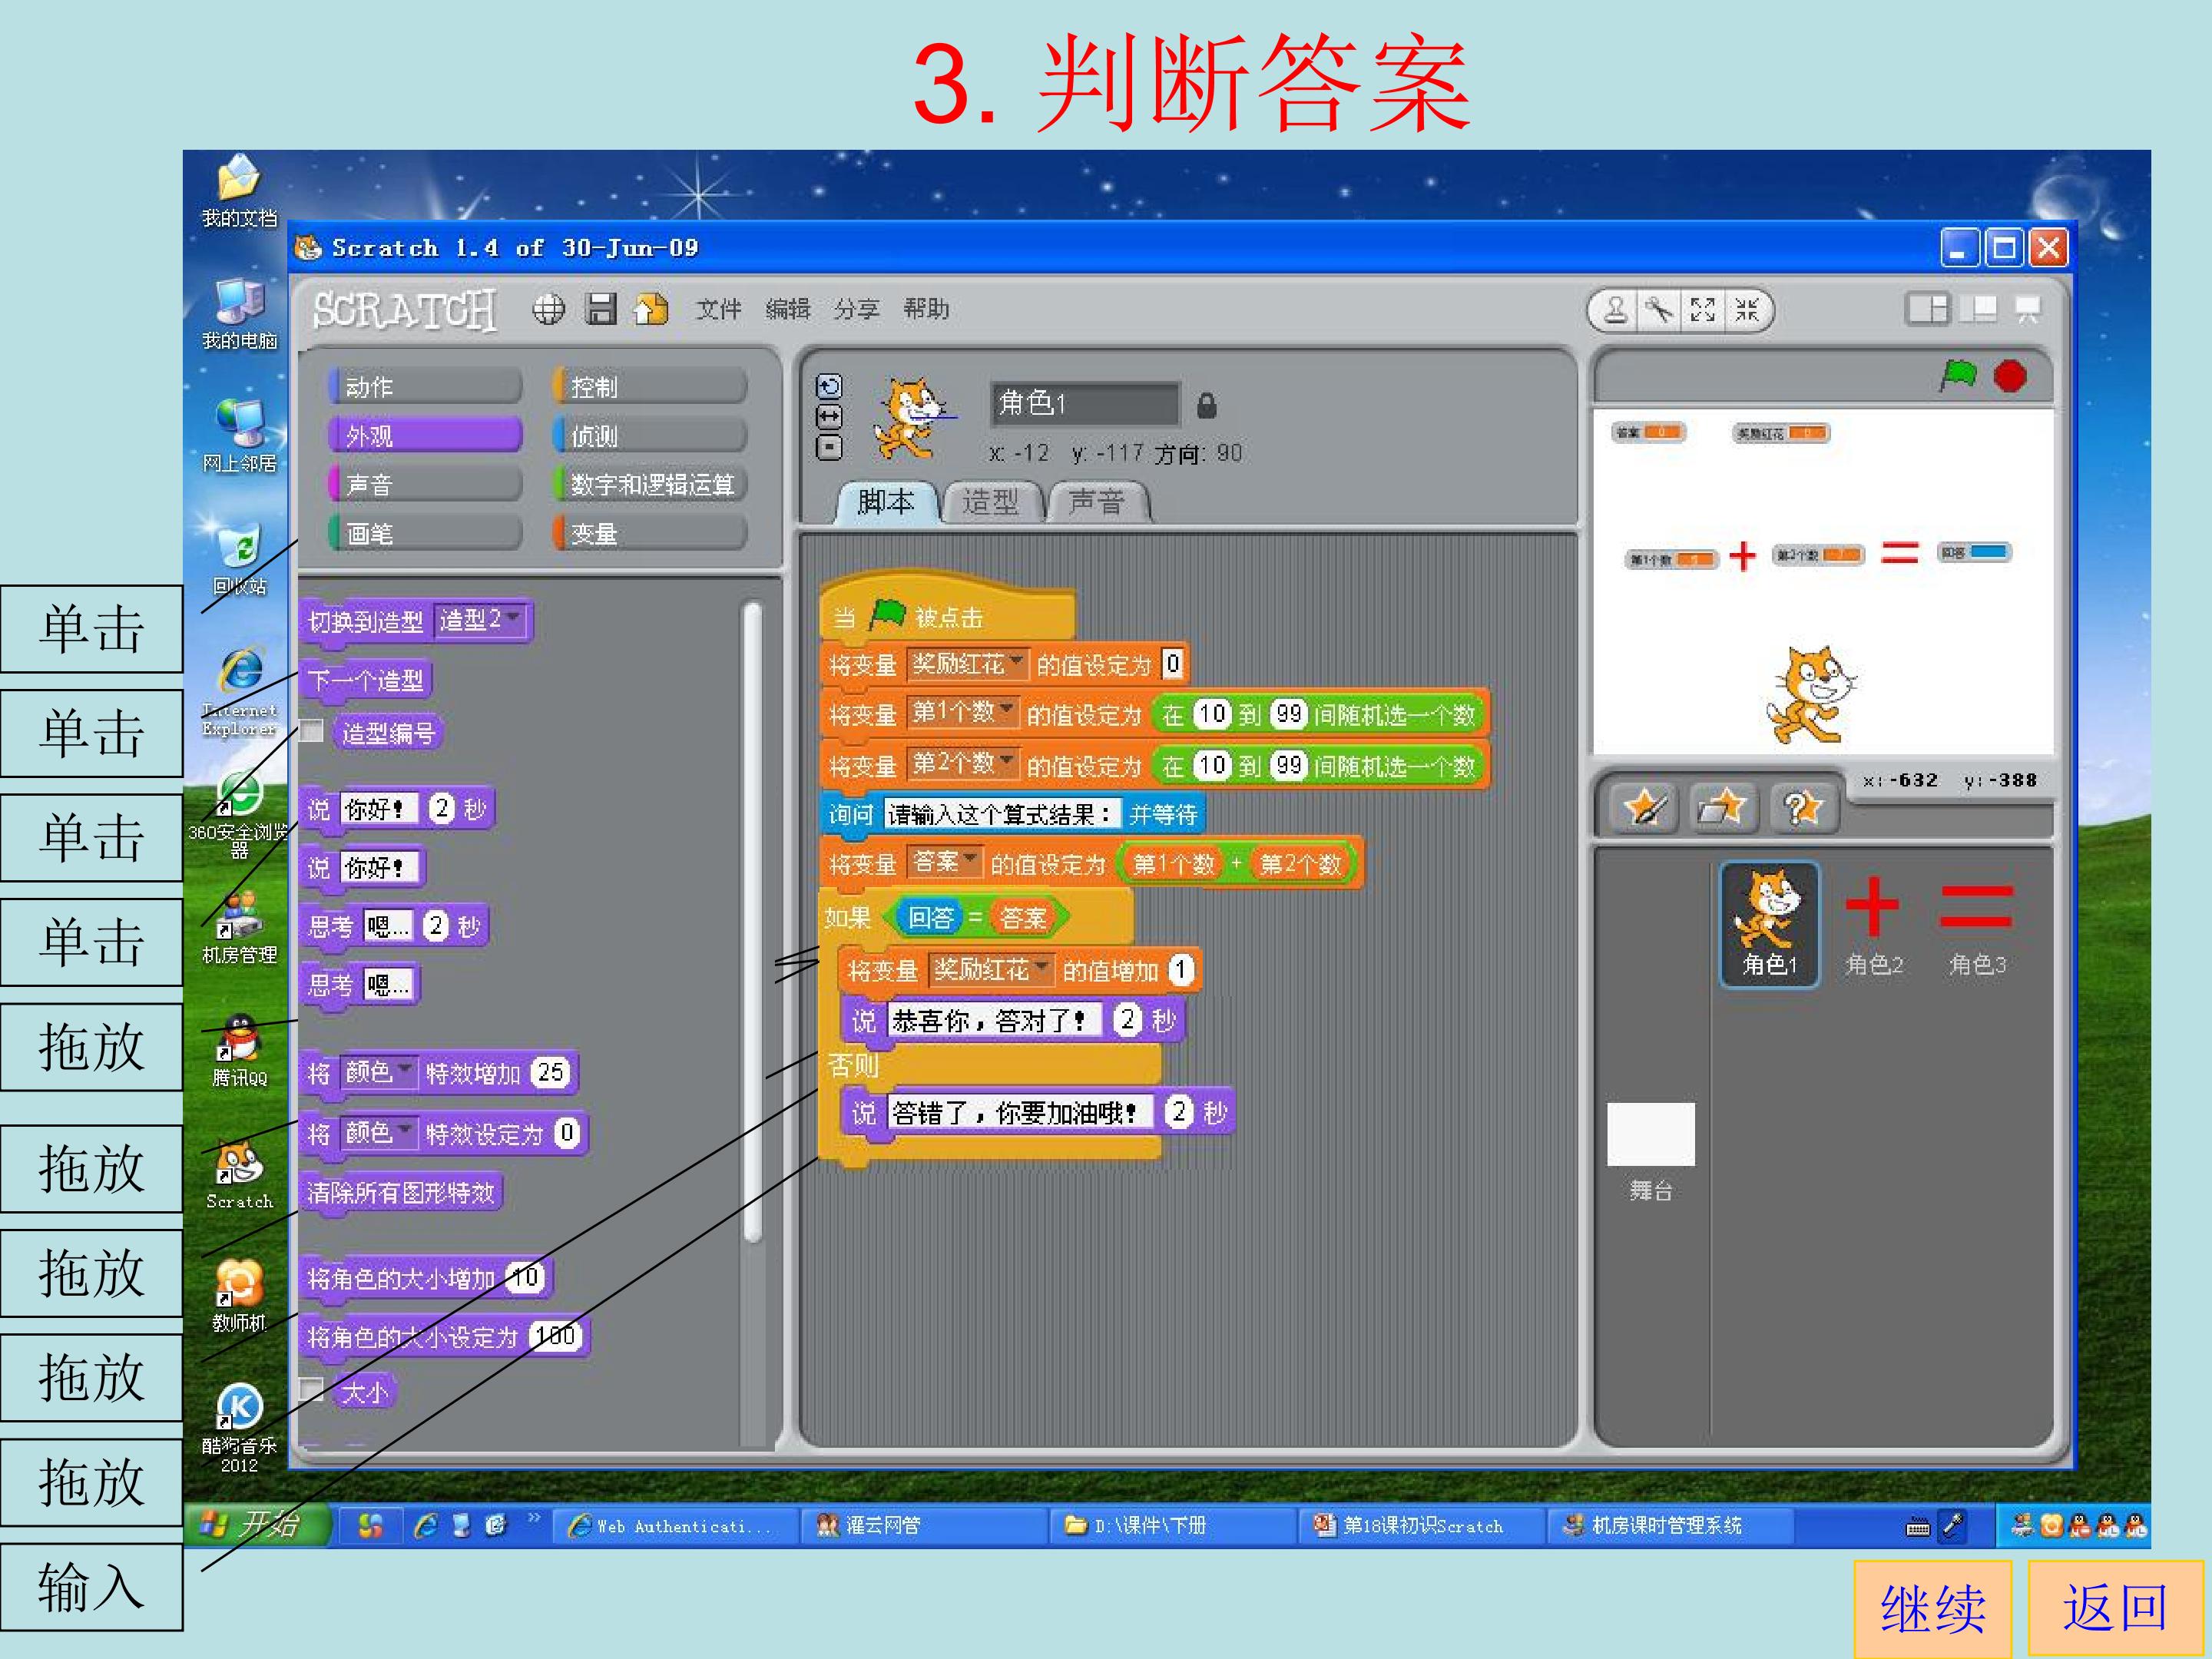The image size is (2212, 1659).
Task: Click the blocks palette vertical scrollbar
Action: coord(753,921)
